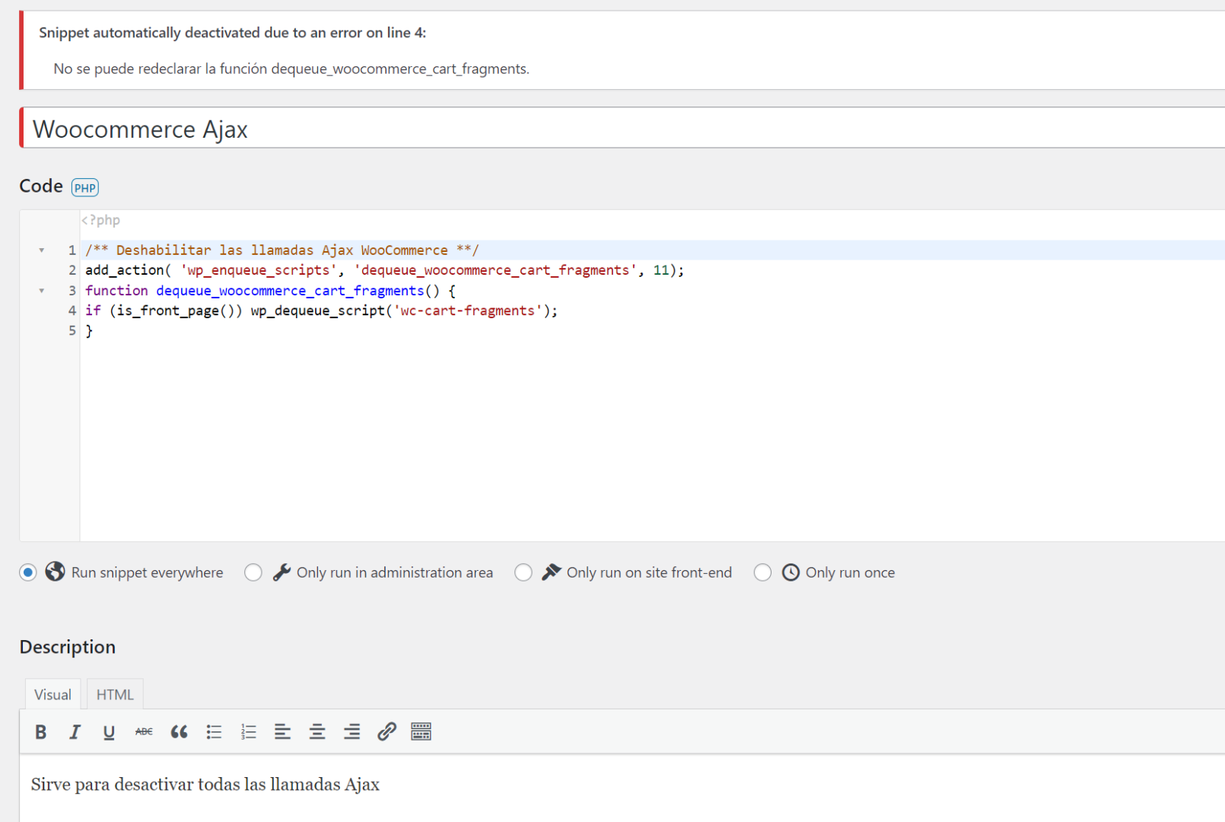1225x822 pixels.
Task: Click the comment line Deshabilitar las llamadas
Action: tap(282, 250)
